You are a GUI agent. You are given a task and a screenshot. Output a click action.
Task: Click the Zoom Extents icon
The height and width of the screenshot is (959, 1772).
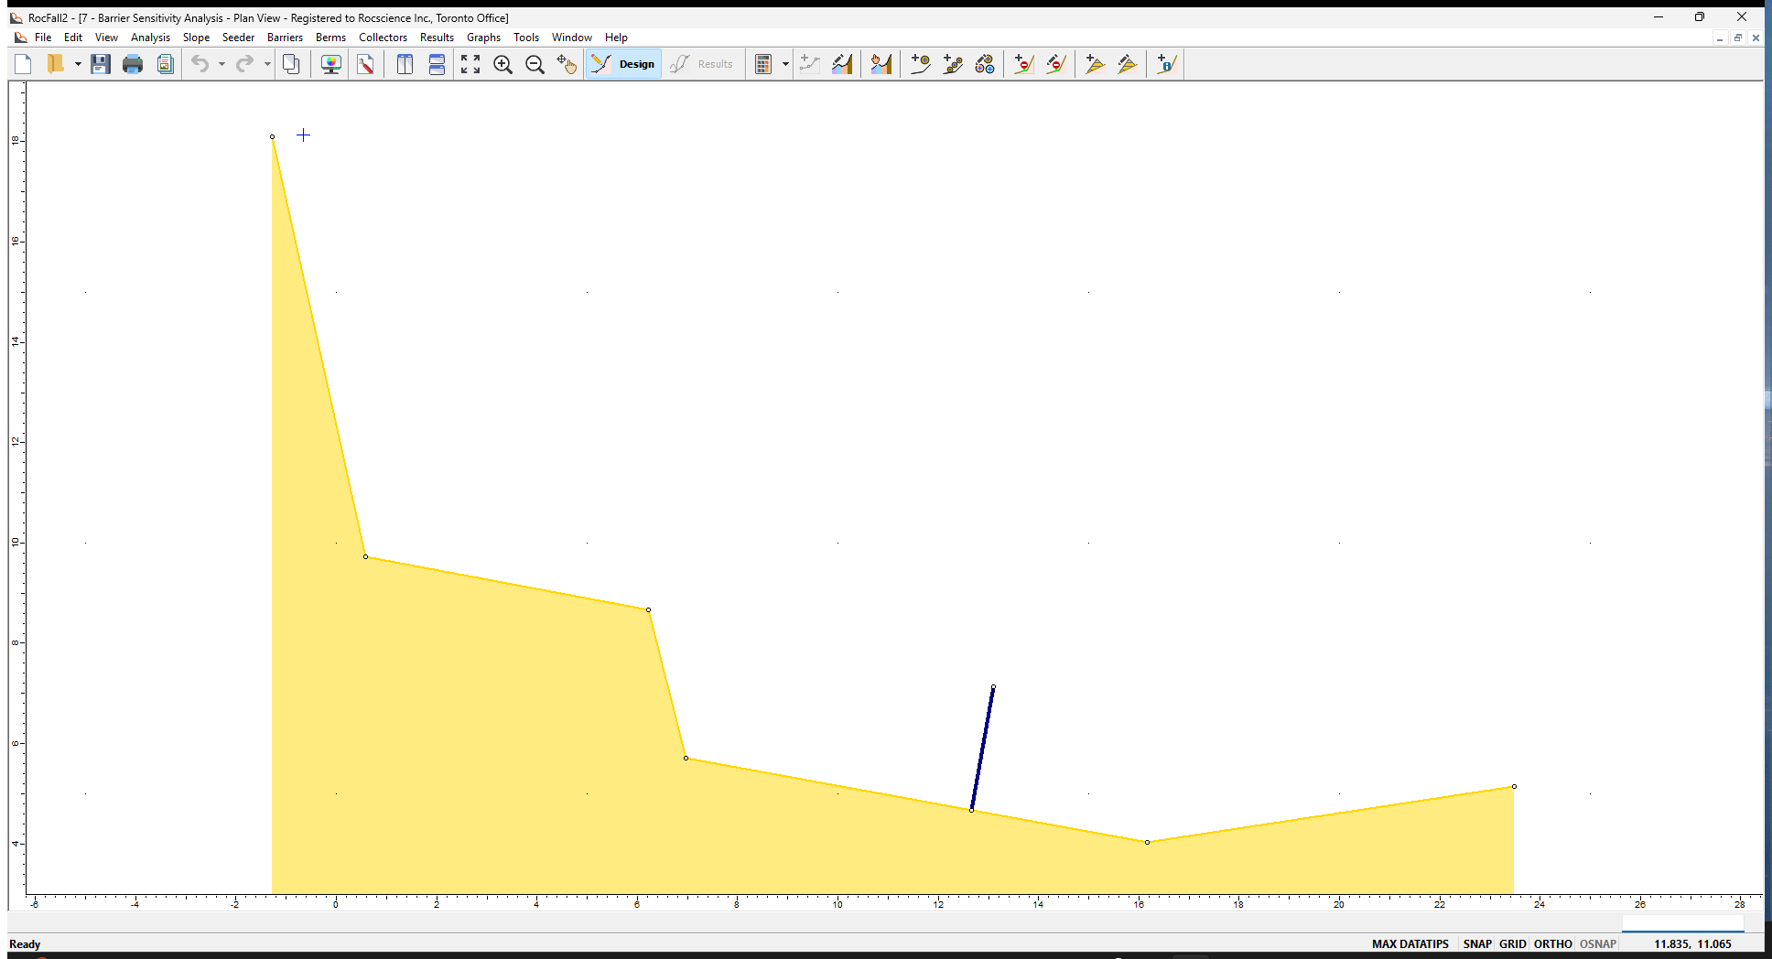[470, 64]
